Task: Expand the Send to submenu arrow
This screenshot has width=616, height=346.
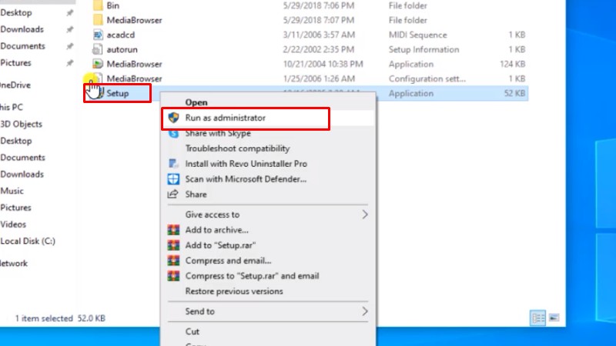Action: coord(365,311)
